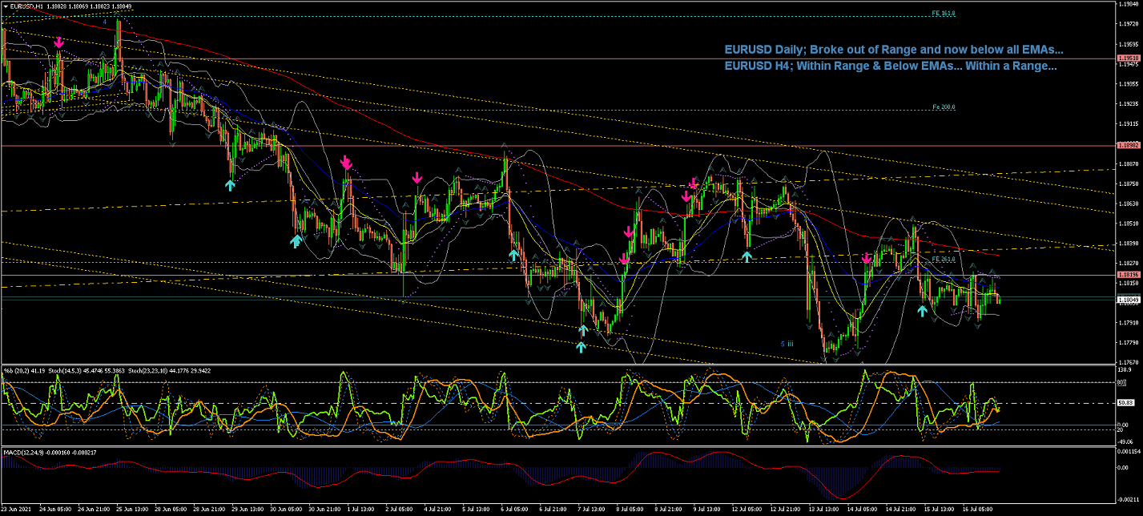The width and height of the screenshot is (1143, 516).
Task: Click the Fe 200.0 Fibonacci level label
Action: click(943, 107)
